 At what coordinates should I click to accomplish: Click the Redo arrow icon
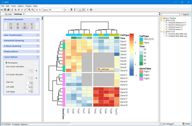40,10
